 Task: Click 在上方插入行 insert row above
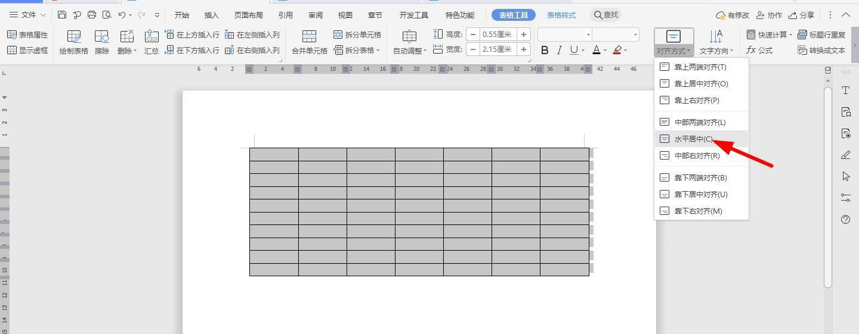point(192,35)
